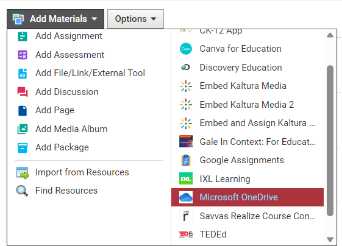Viewport: 342px width, 246px height.
Task: Select IXL Learning app
Action: (248, 179)
